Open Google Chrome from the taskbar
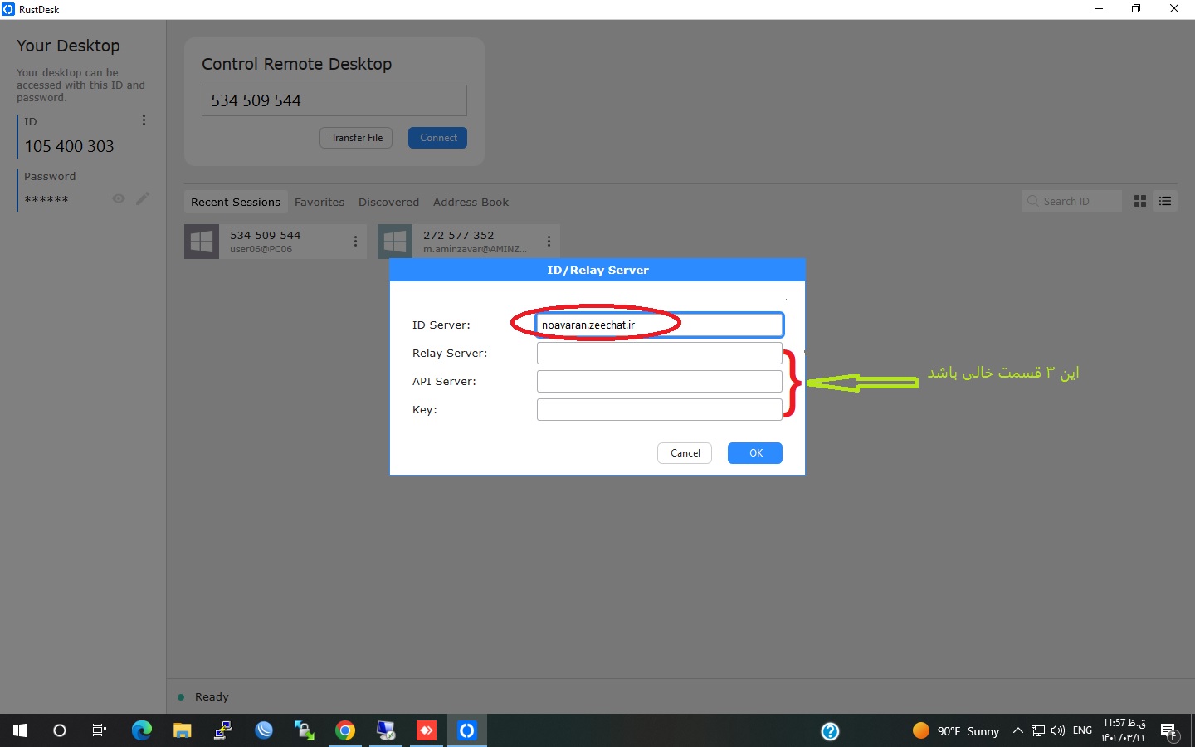The image size is (1195, 747). click(345, 730)
